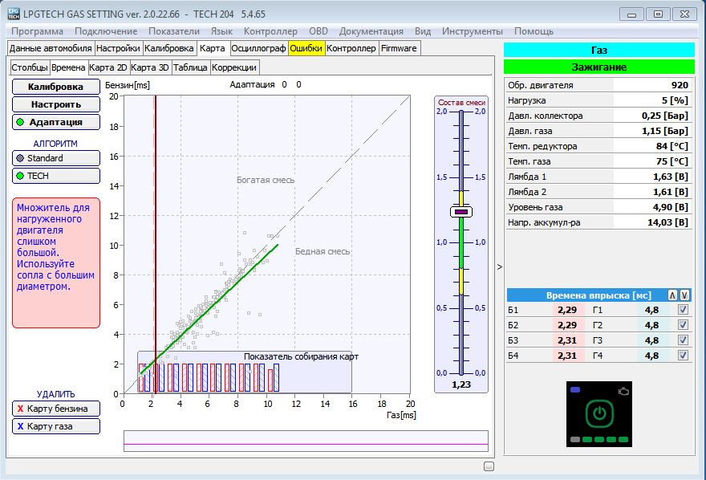Open the Firmware tab
The image size is (706, 480).
399,48
